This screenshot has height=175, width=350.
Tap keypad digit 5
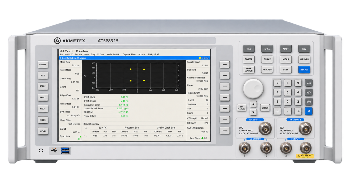pyautogui.click(x=287, y=92)
